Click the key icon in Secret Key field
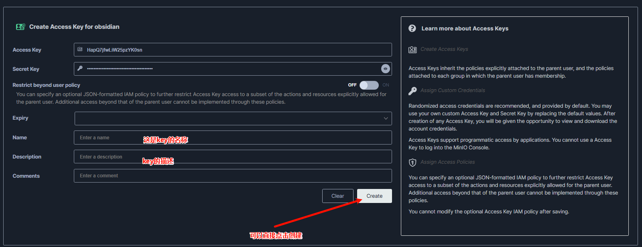The height and width of the screenshot is (247, 642). (x=80, y=68)
